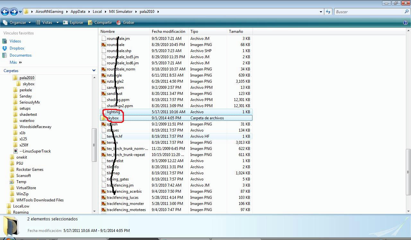Click the Compartir toolbar button
Image resolution: width=411 pixels, height=240 pixels.
(100, 23)
